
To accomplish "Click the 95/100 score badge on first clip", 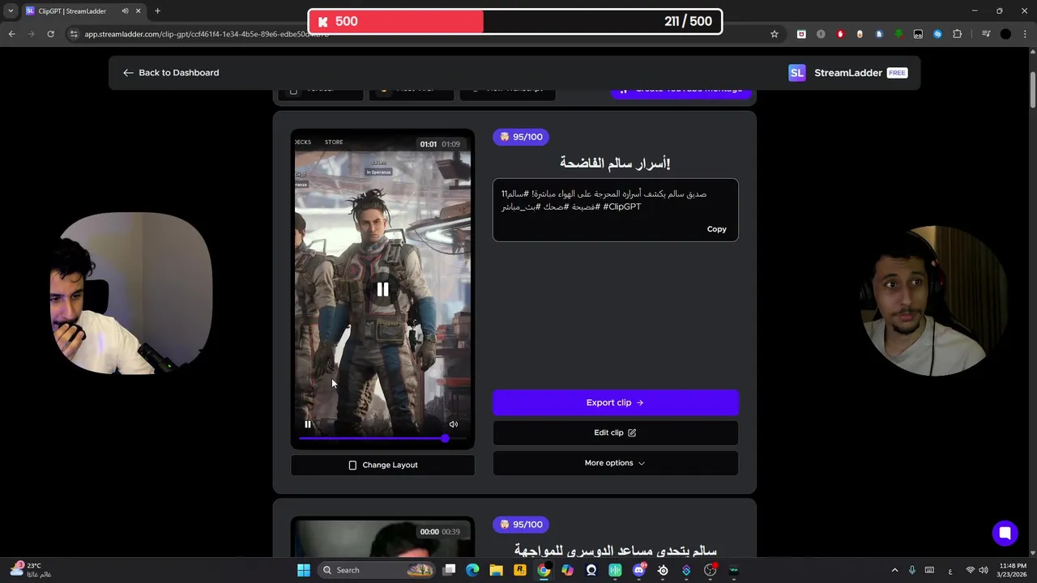I will tap(521, 137).
